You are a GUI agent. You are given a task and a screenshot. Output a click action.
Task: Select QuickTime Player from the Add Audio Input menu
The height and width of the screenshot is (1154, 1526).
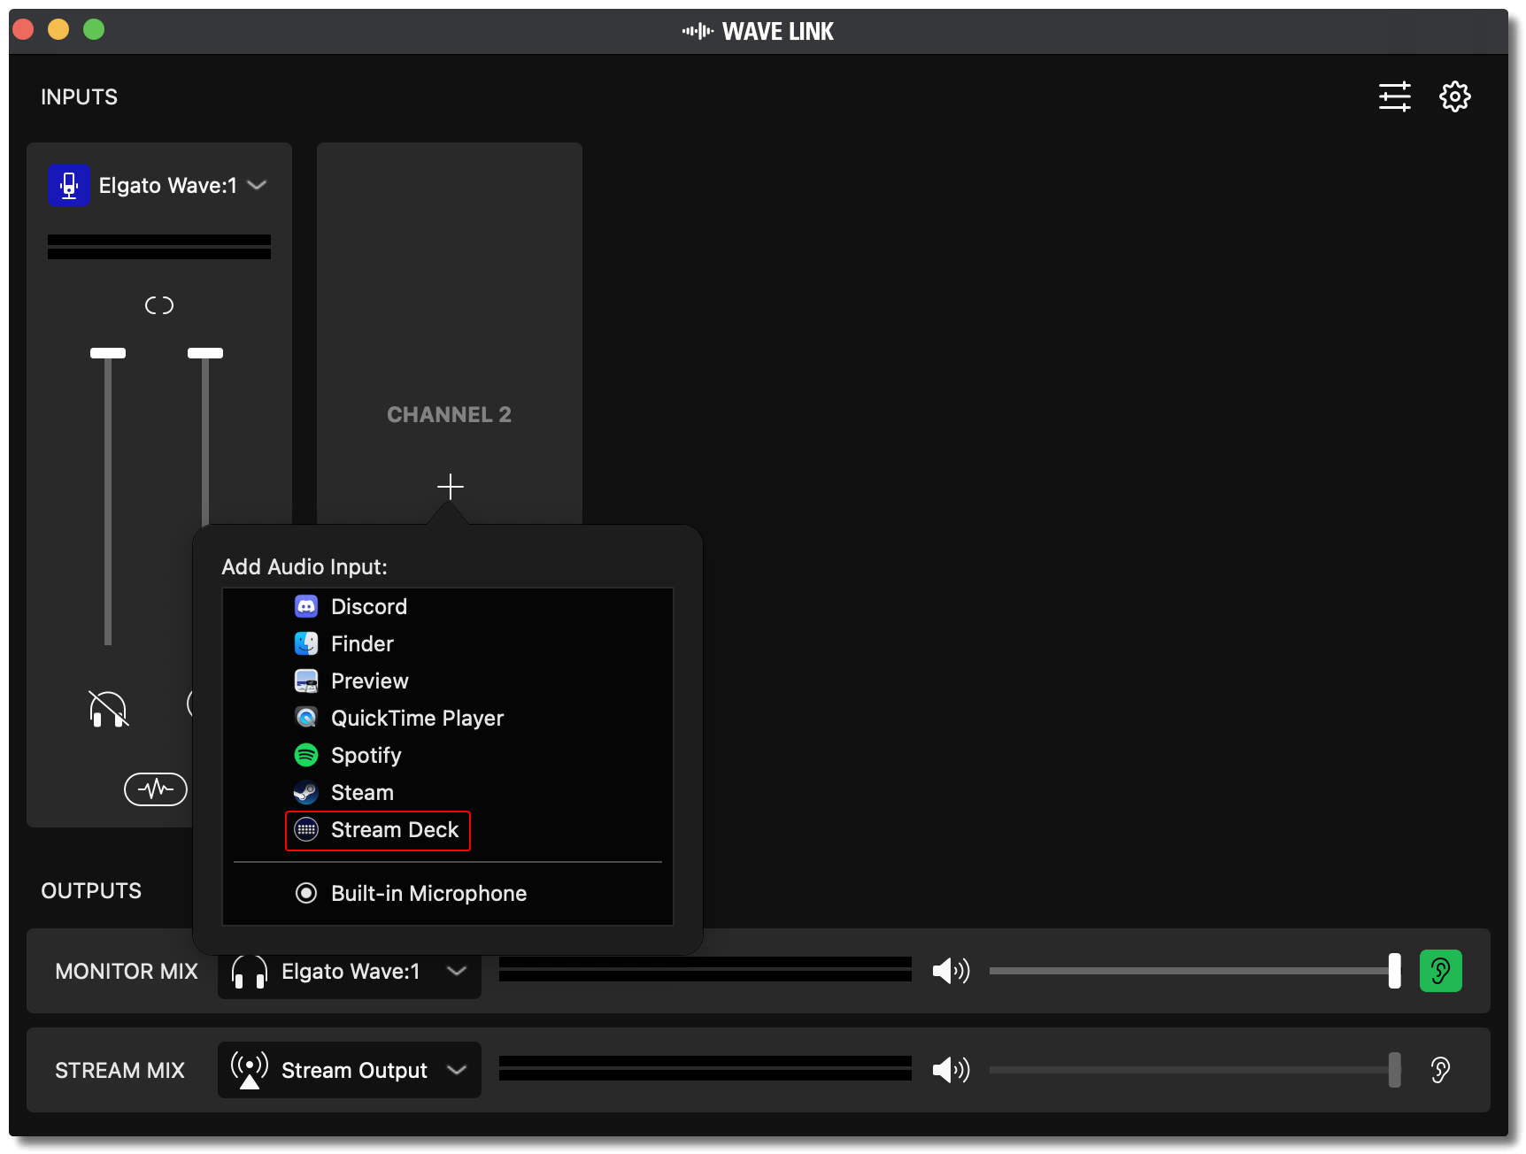point(416,718)
